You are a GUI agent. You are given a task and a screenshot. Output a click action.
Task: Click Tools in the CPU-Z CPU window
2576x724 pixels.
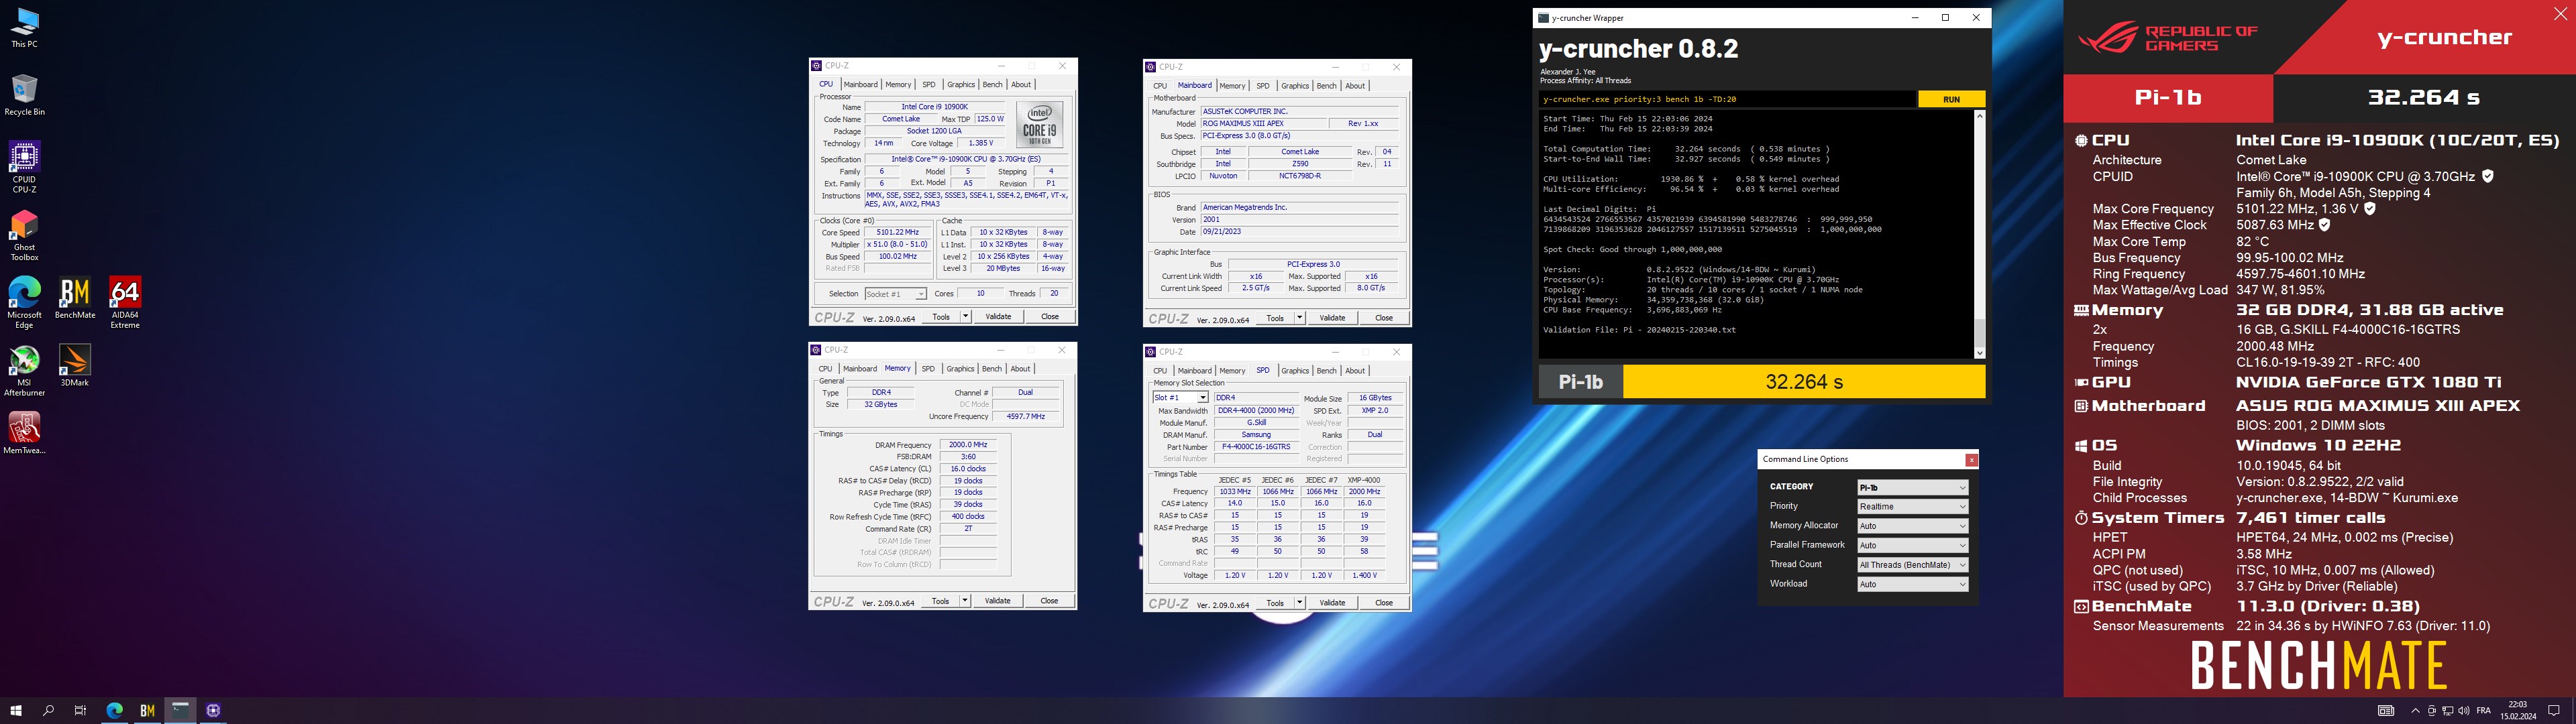[941, 317]
